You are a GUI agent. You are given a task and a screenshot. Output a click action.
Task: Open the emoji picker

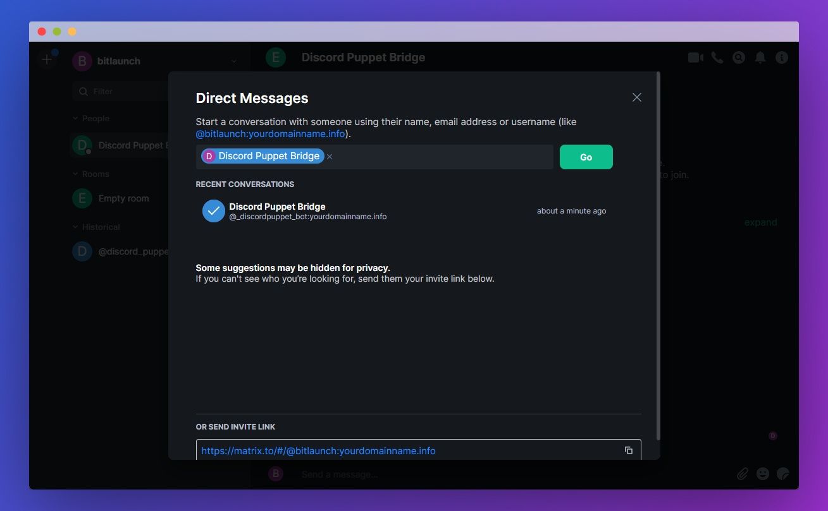tap(763, 474)
